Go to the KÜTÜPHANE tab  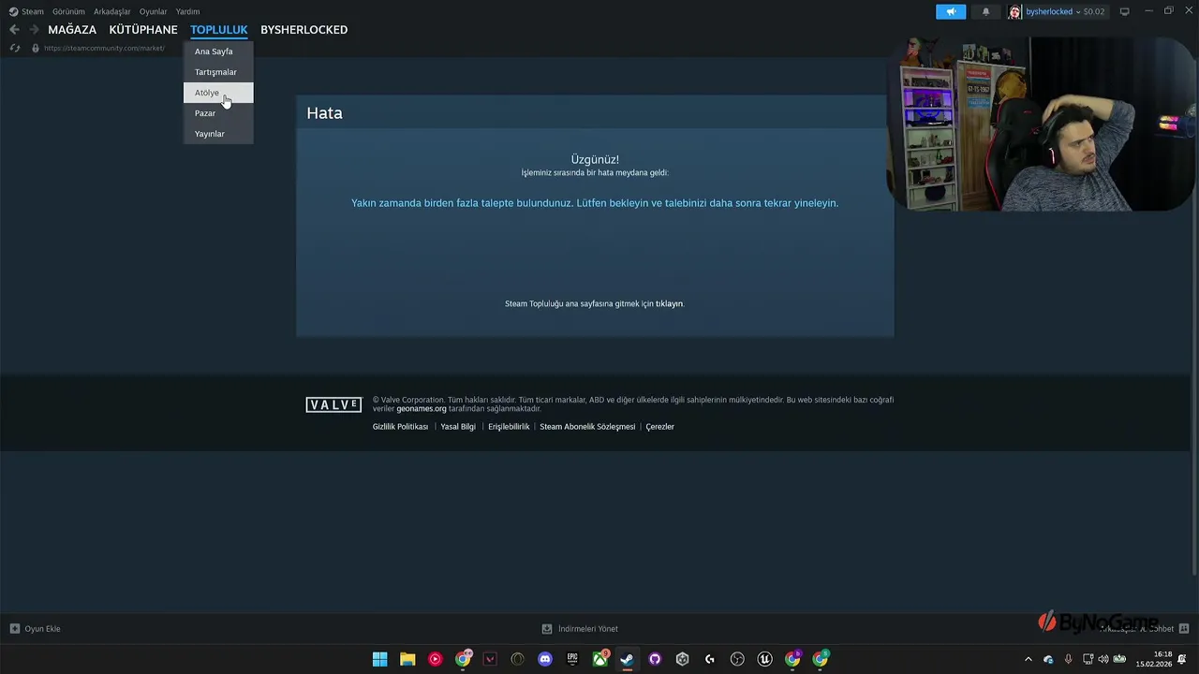click(143, 30)
